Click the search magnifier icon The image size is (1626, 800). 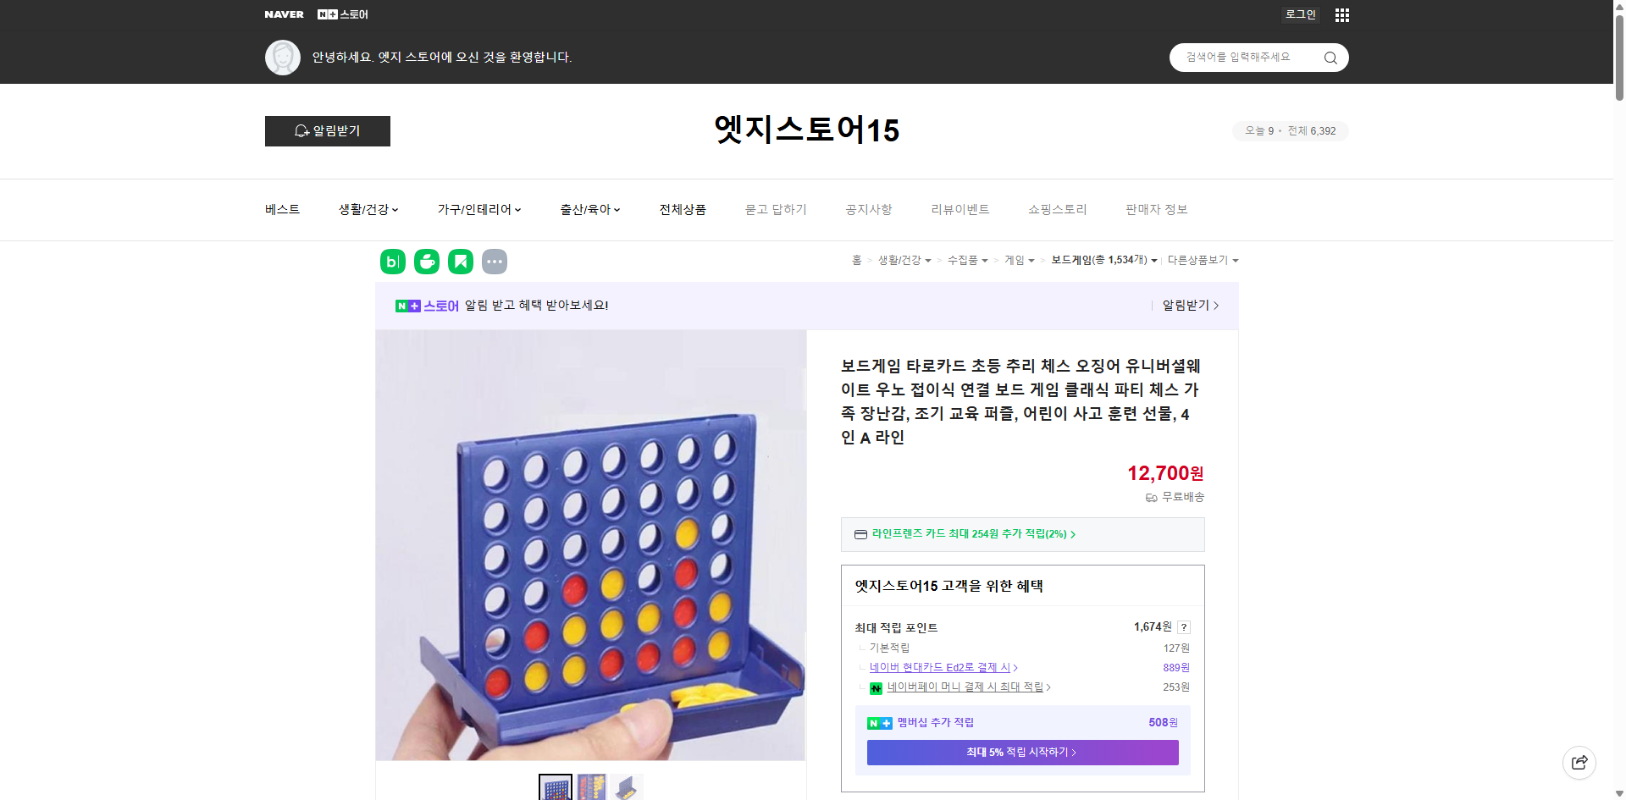[x=1330, y=57]
